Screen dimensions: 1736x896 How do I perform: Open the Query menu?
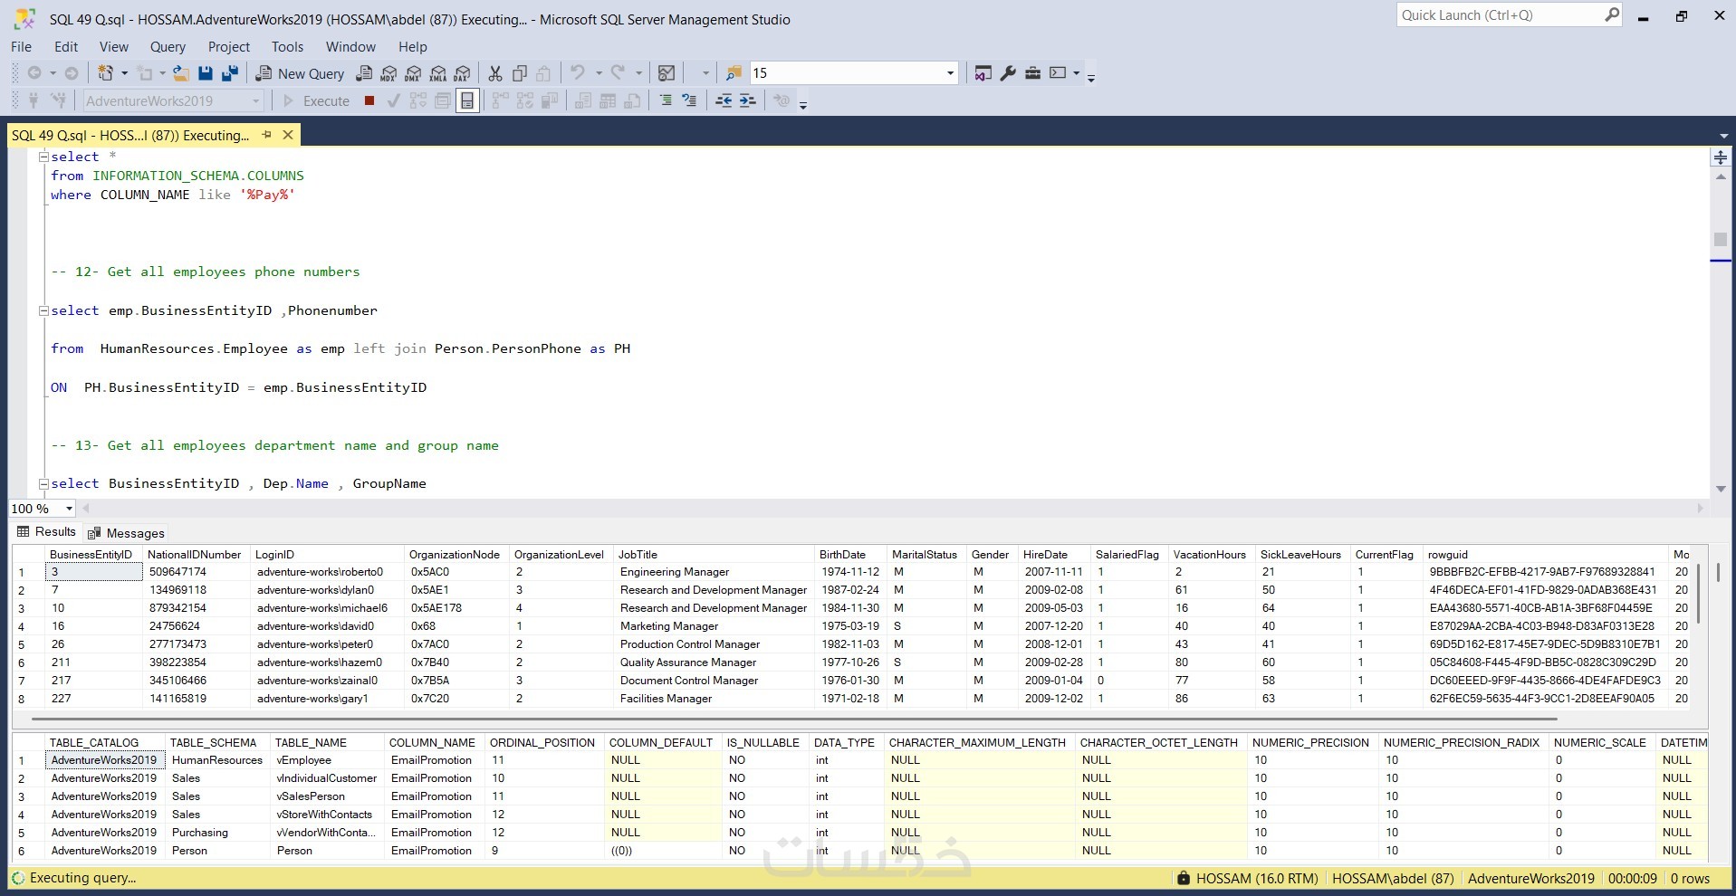point(168,47)
